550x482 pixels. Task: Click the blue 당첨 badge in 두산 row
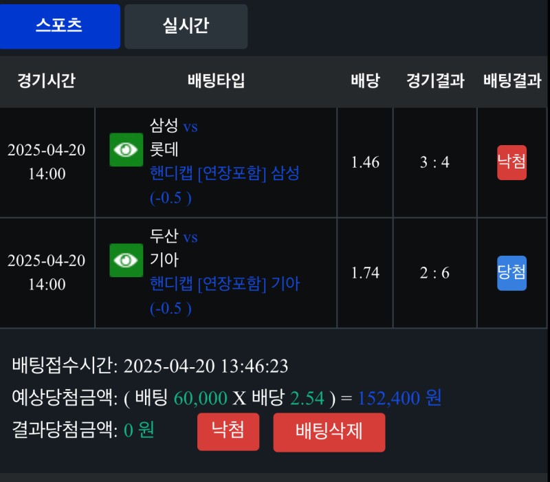click(x=511, y=273)
